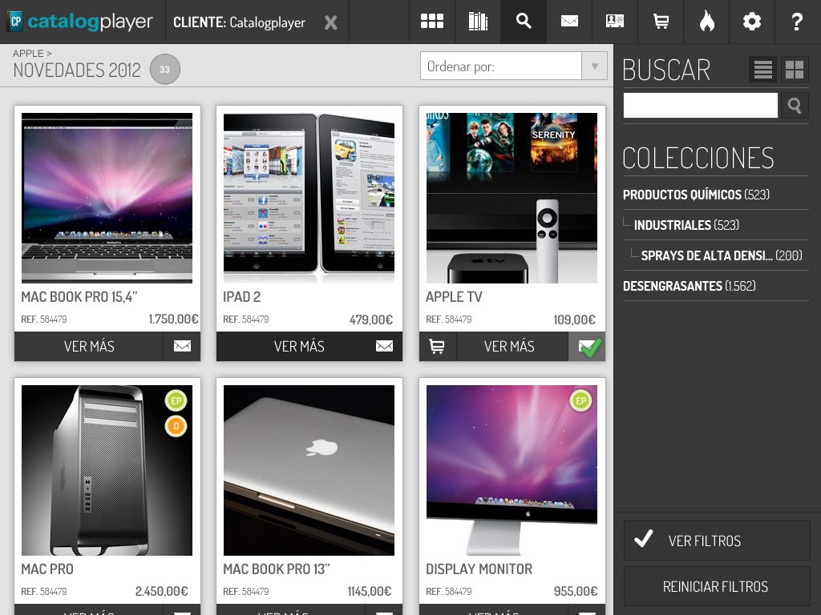This screenshot has height=615, width=821.
Task: Select the Desengrasantes collection
Action: [689, 286]
